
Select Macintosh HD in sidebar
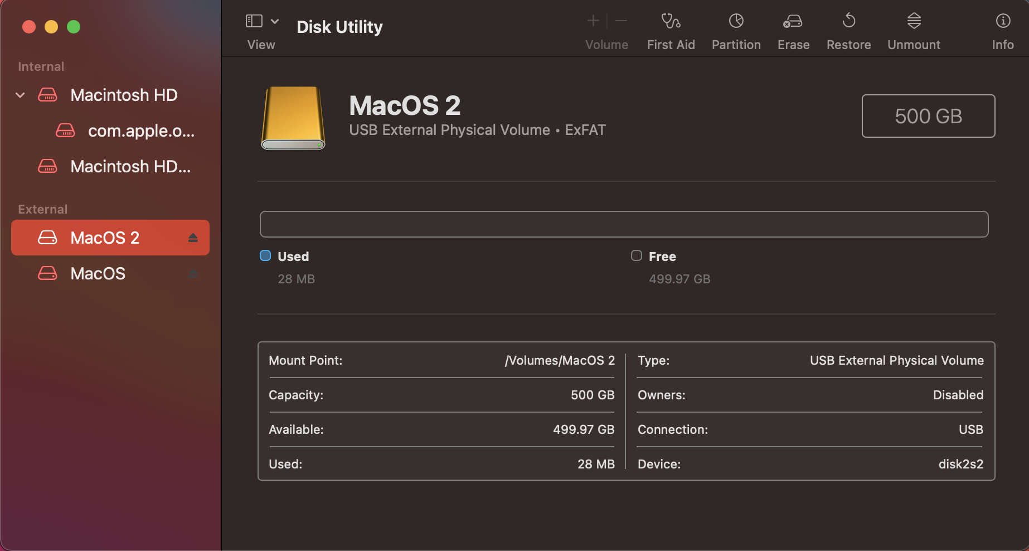click(x=124, y=95)
